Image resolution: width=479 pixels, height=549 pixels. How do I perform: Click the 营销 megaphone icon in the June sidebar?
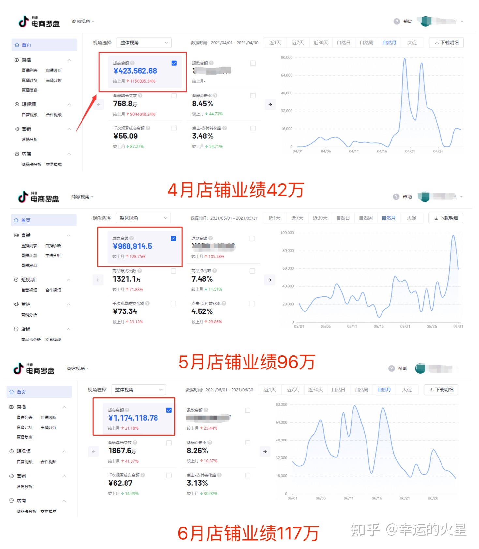tap(12, 476)
